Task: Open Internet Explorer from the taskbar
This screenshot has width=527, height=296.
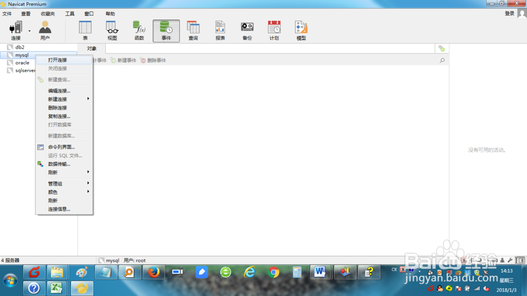Action: (x=250, y=272)
